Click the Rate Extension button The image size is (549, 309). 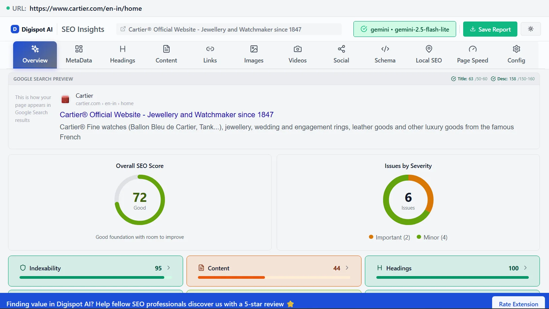(x=518, y=304)
